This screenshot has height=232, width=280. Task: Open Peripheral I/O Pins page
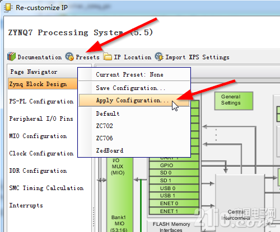(x=41, y=119)
